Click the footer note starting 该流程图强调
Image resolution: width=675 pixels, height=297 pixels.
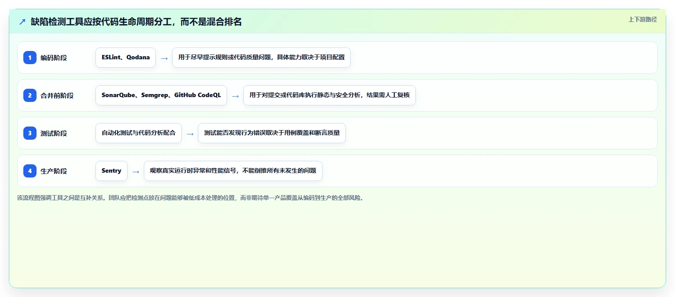[x=191, y=198]
